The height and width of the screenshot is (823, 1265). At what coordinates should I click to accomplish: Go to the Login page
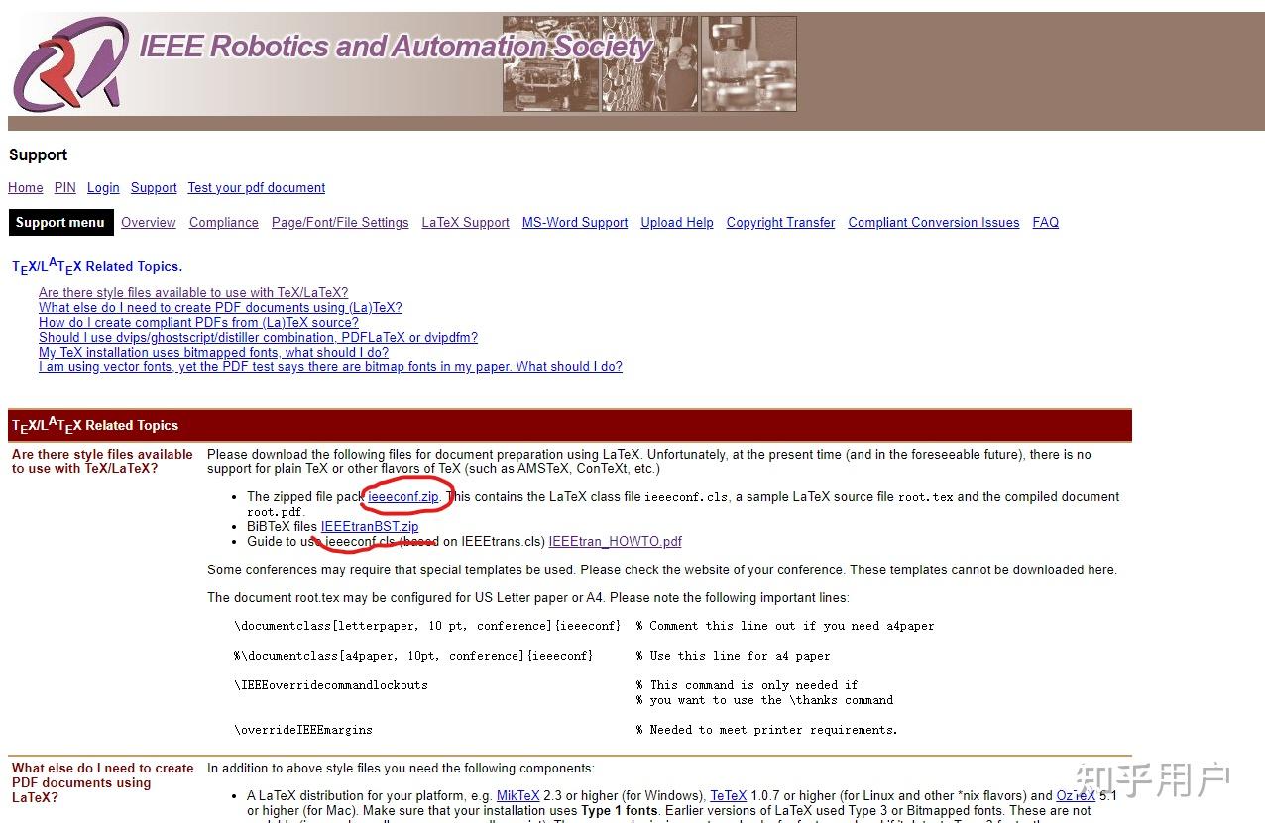point(103,188)
